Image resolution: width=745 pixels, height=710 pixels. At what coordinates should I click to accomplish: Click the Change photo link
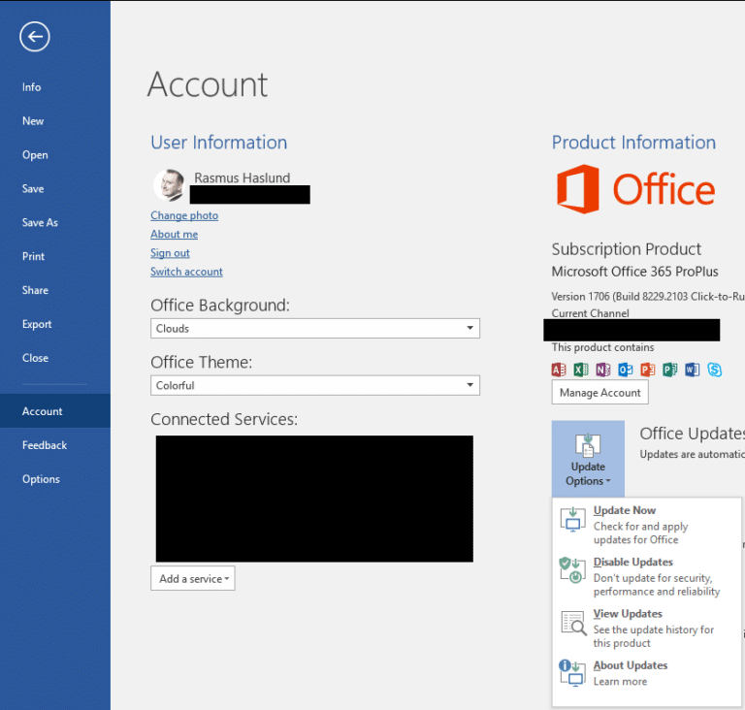[x=184, y=215]
